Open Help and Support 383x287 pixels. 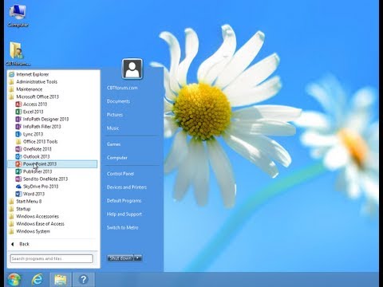click(x=124, y=214)
